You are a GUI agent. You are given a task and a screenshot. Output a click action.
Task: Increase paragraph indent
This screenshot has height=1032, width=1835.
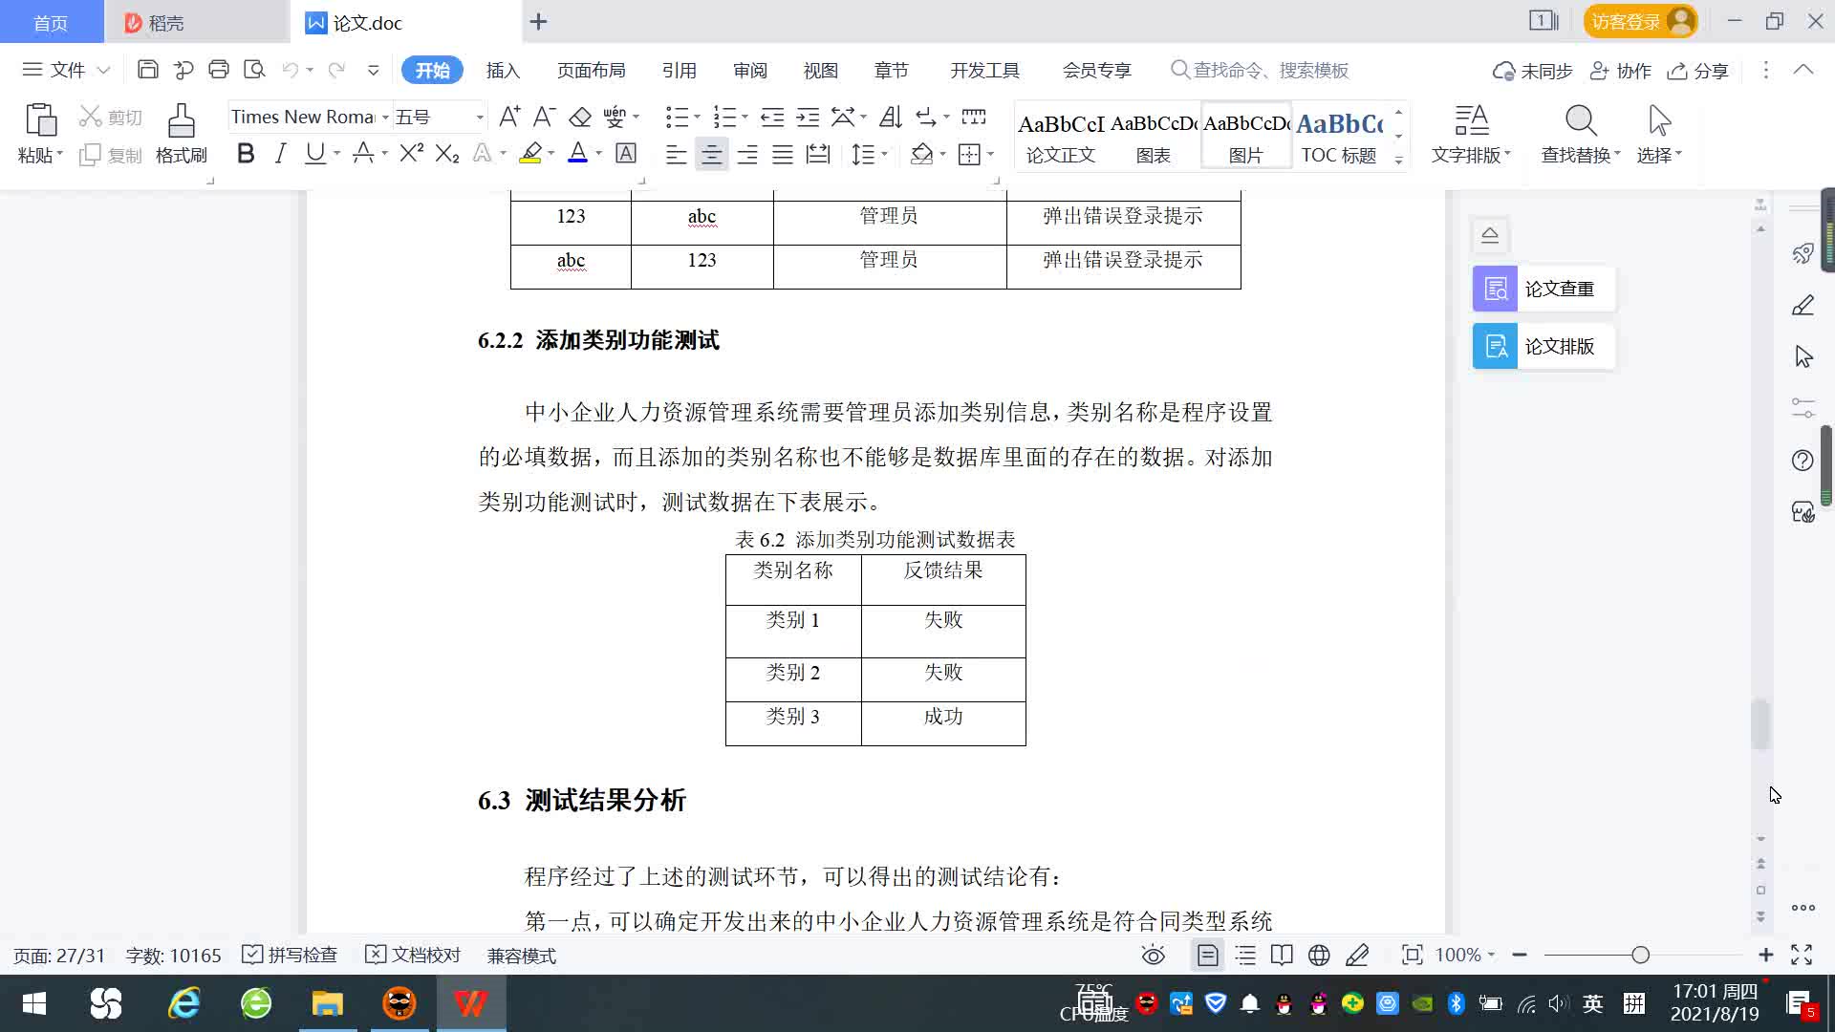(x=808, y=117)
